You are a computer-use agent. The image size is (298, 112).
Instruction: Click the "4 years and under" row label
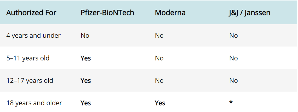[x=33, y=36]
